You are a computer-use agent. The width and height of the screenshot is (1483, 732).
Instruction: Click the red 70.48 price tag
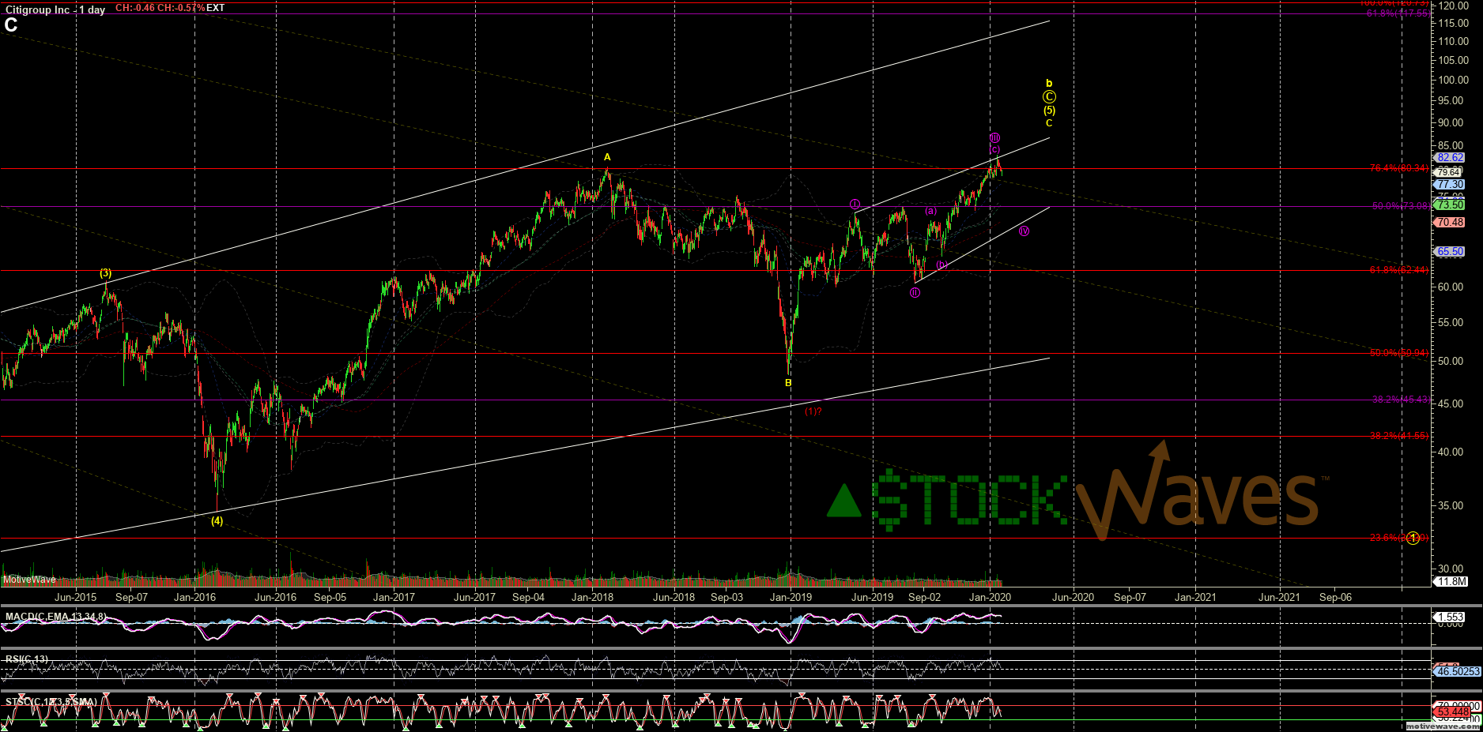click(1451, 223)
